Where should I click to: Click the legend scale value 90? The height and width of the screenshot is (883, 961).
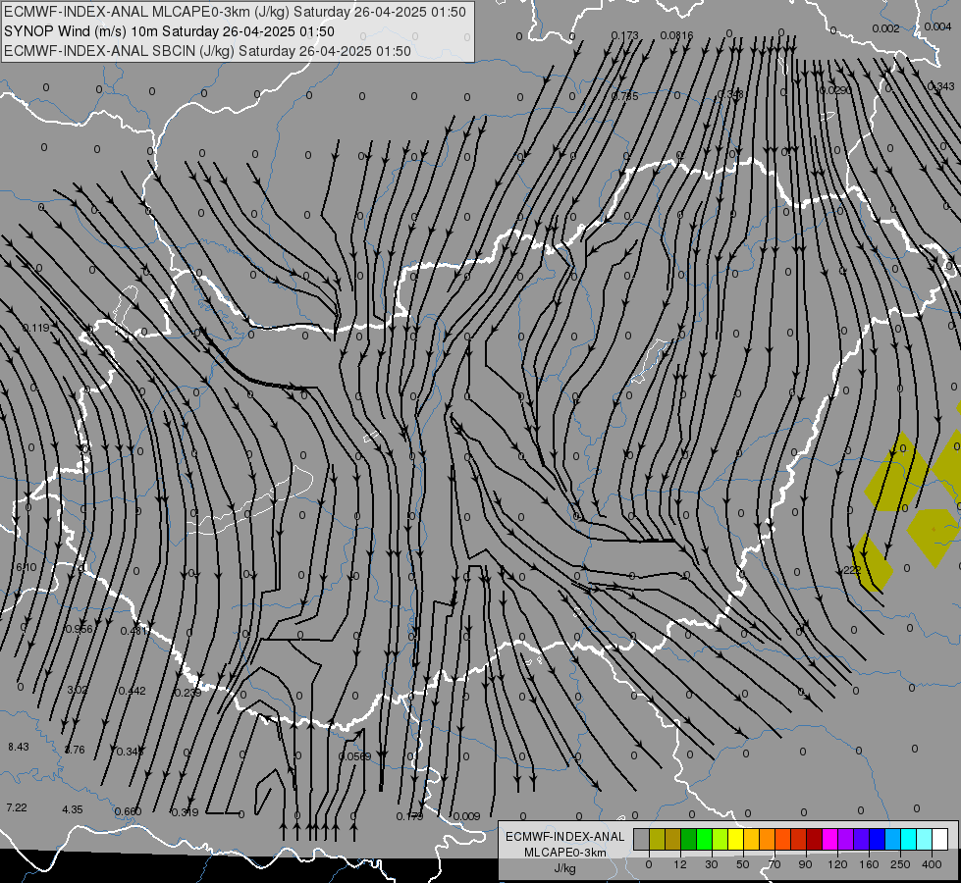pyautogui.click(x=805, y=864)
